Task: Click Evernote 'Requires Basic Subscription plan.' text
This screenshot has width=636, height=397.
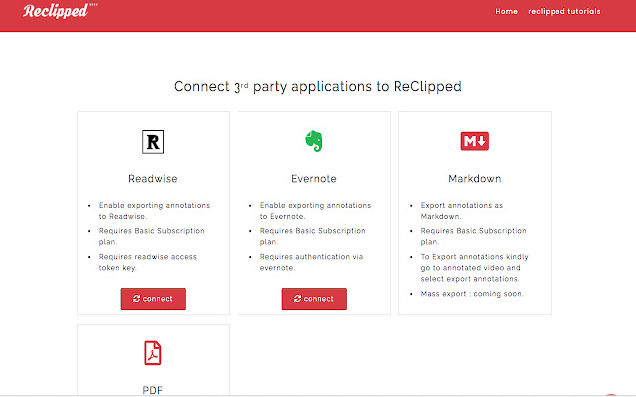Action: [313, 236]
